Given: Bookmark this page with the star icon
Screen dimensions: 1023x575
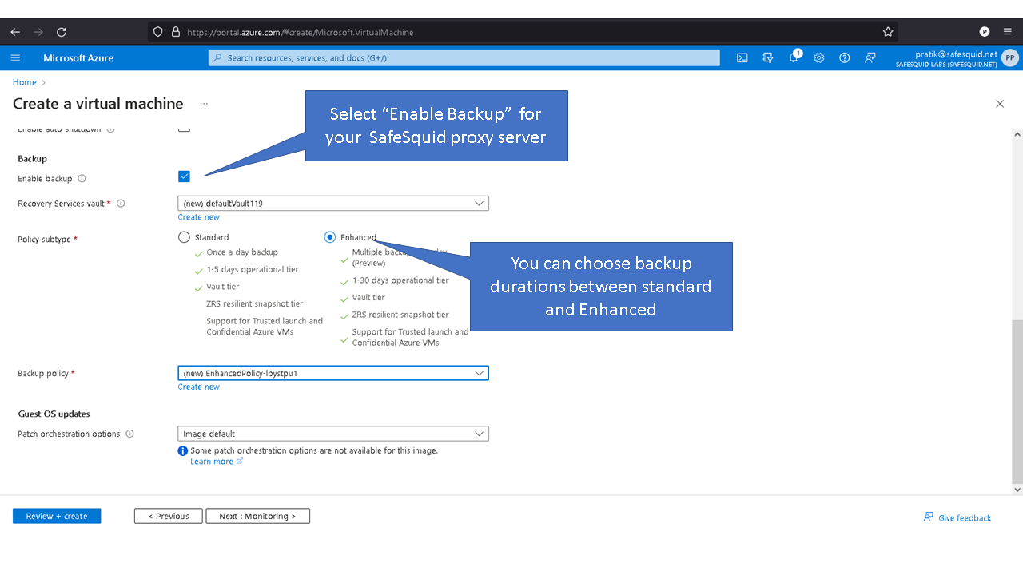Looking at the screenshot, I should 888,32.
